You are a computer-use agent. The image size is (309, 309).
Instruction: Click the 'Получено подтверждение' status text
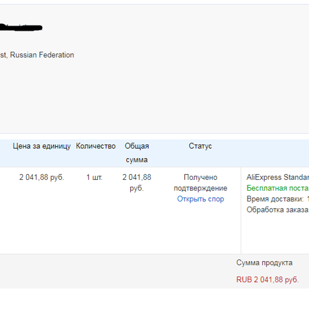pos(200,183)
